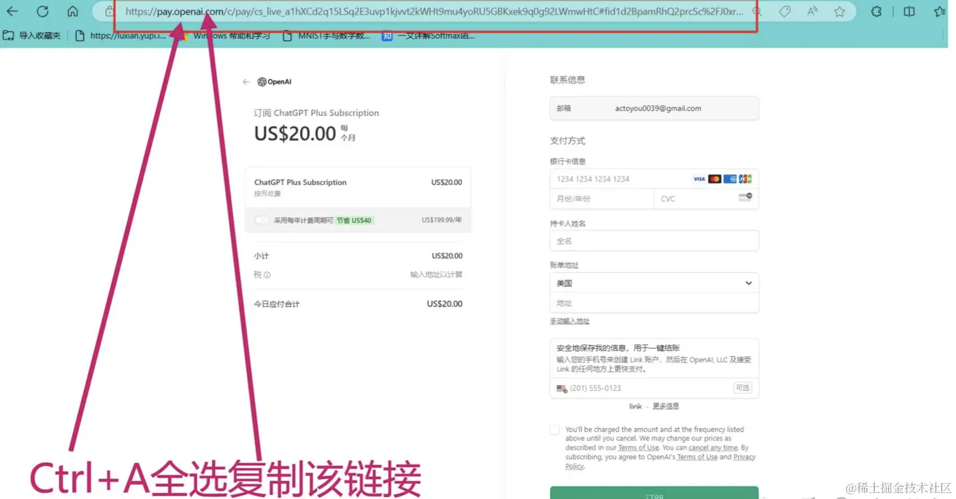This screenshot has height=499, width=956.
Task: Open the 美国 country dropdown
Action: pos(654,283)
